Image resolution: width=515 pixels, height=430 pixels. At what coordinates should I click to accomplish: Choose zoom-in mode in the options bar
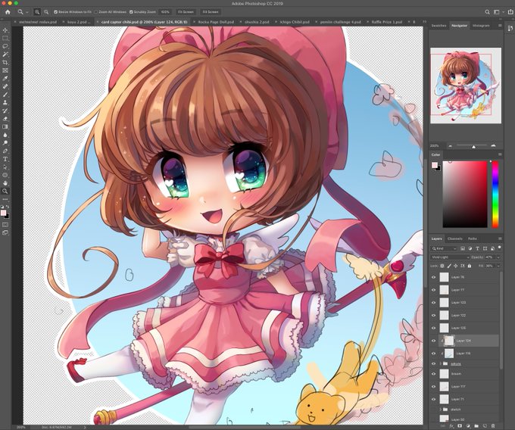click(37, 12)
